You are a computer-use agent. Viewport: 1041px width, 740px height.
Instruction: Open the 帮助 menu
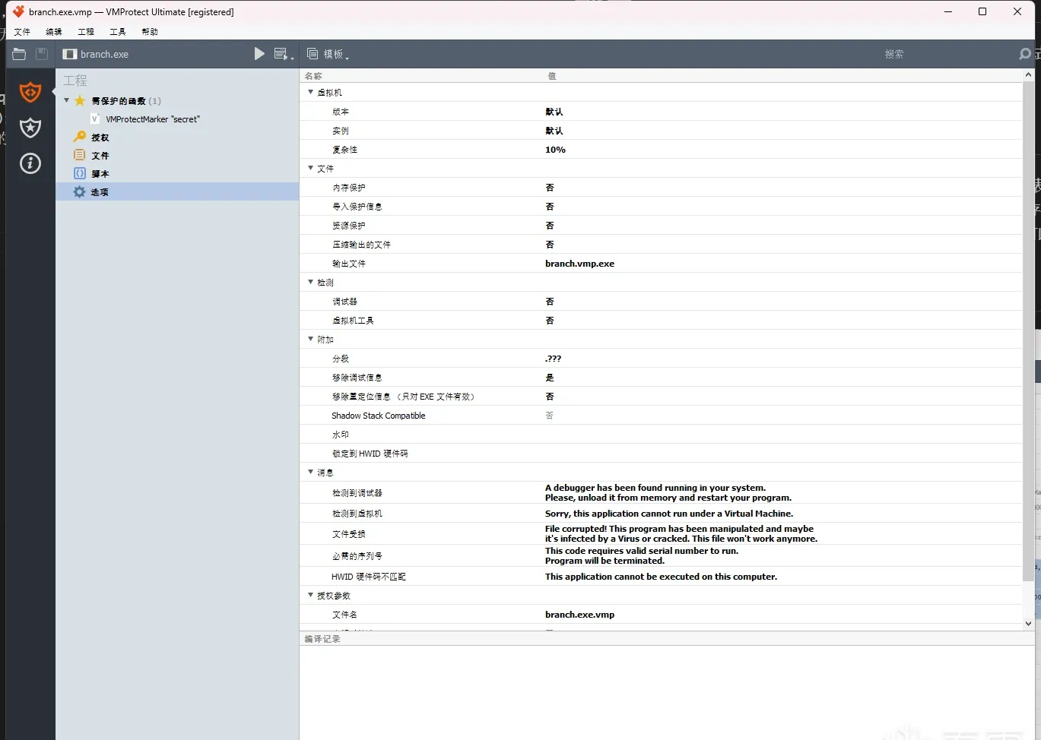click(x=150, y=32)
